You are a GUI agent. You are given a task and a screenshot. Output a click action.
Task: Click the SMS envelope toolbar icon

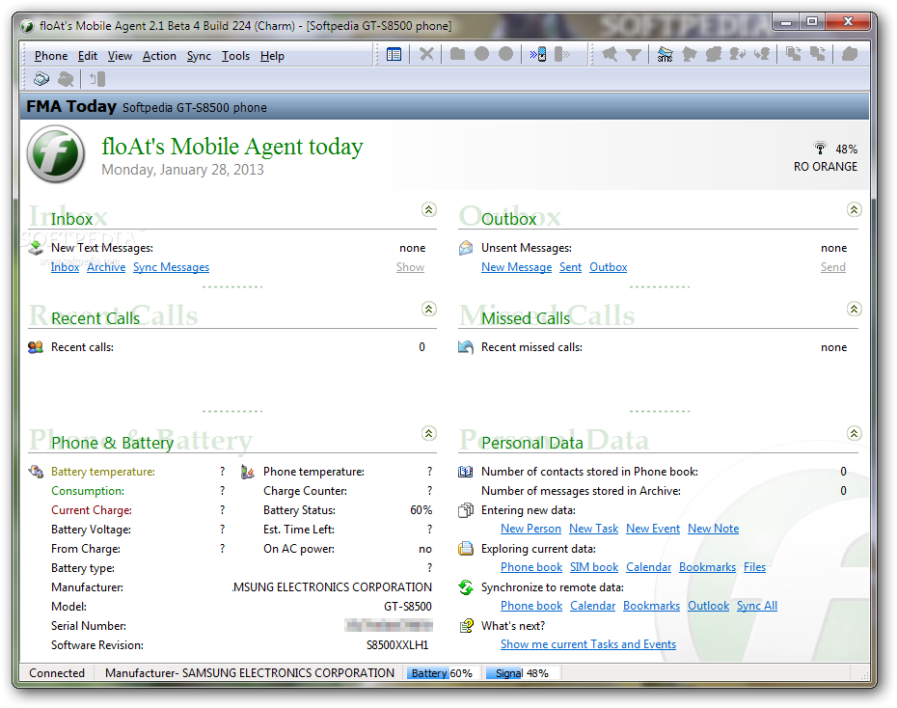665,55
